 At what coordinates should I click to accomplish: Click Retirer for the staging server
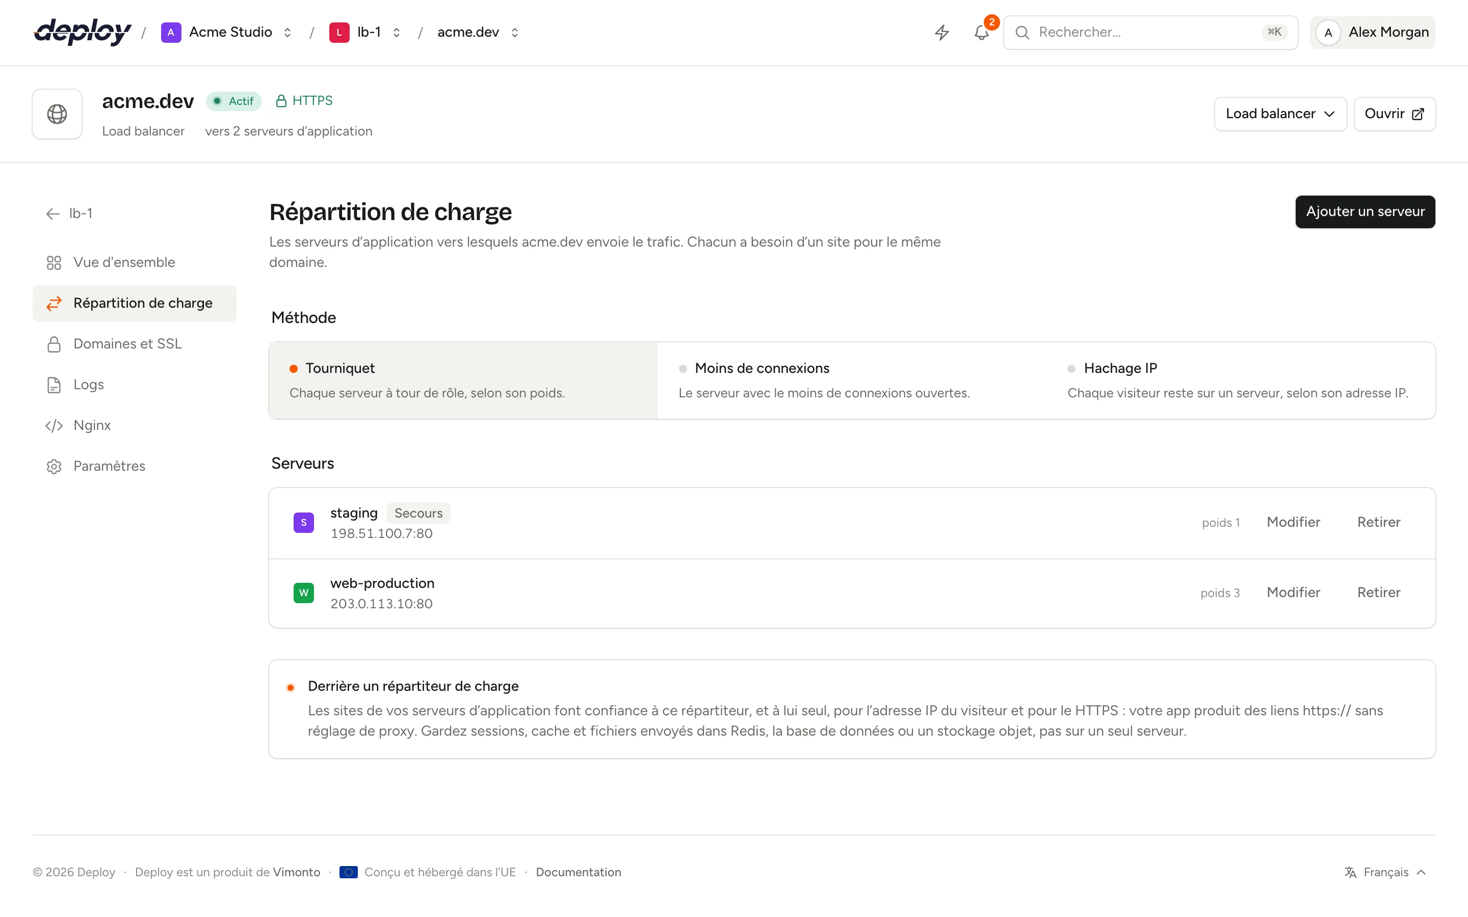click(1379, 522)
